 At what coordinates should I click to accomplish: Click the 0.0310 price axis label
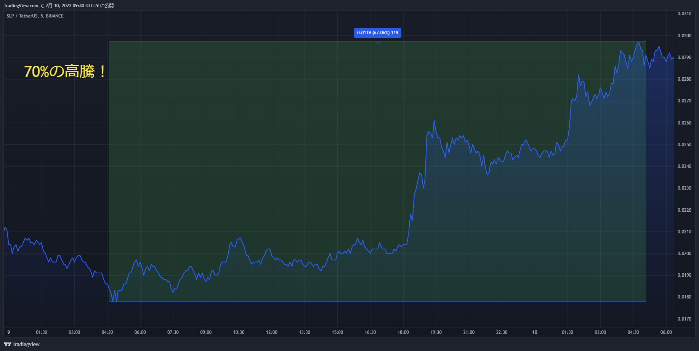[684, 14]
